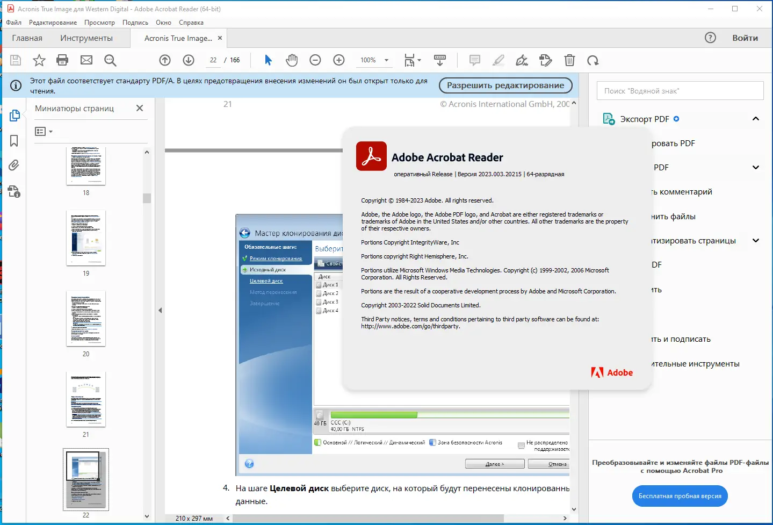
Task: Select the page 19 thumbnail
Action: (86, 238)
